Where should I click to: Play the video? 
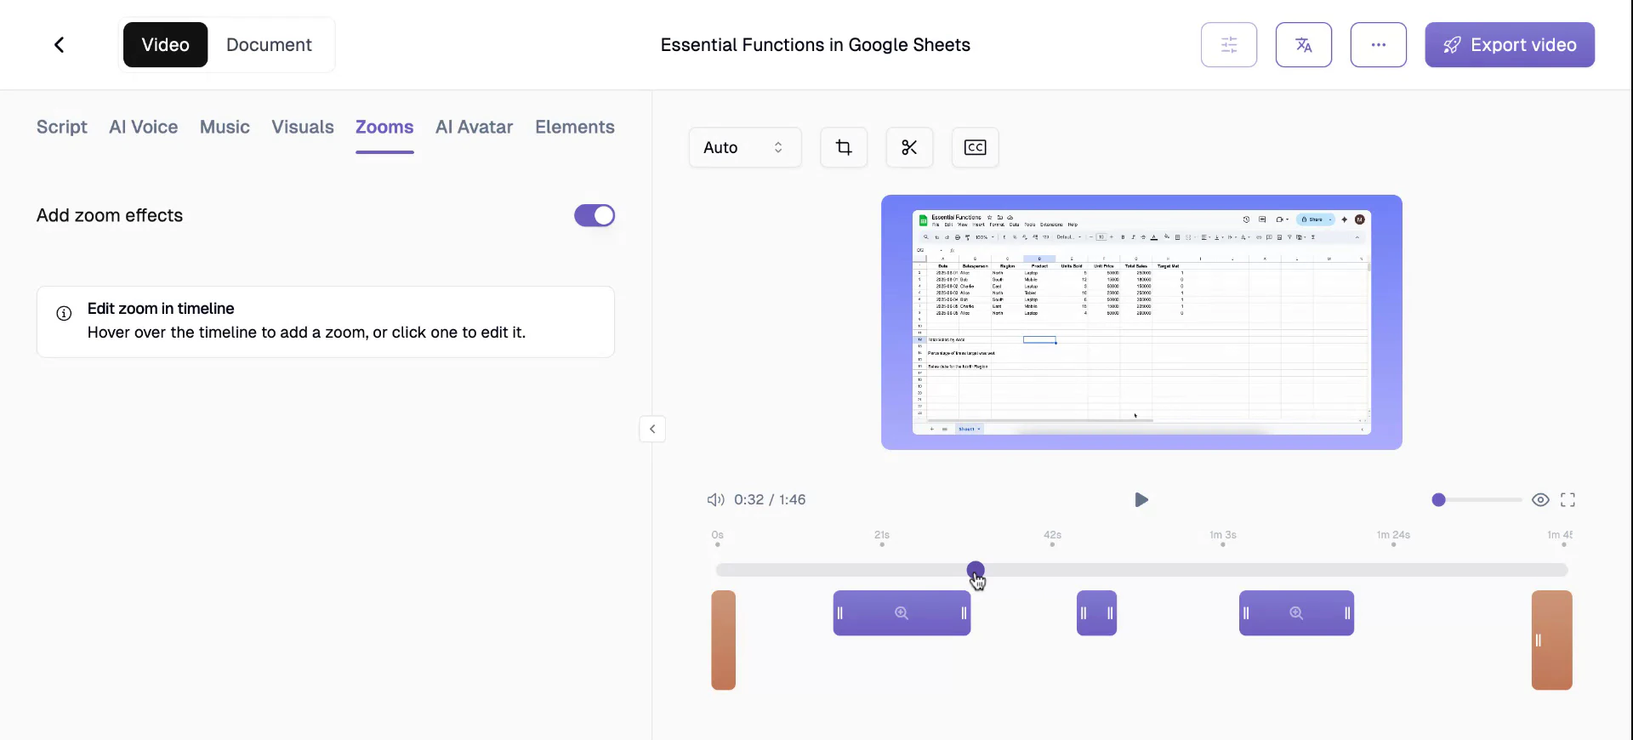click(x=1141, y=499)
